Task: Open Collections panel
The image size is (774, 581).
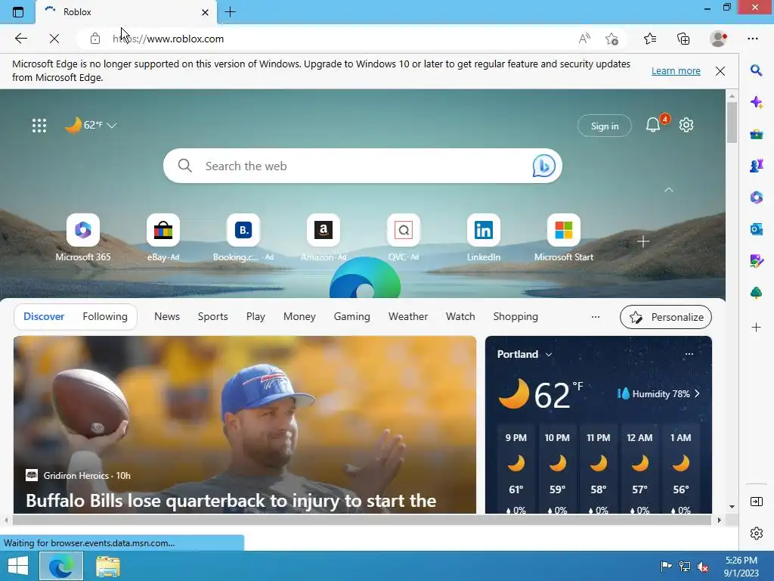Action: click(x=683, y=39)
